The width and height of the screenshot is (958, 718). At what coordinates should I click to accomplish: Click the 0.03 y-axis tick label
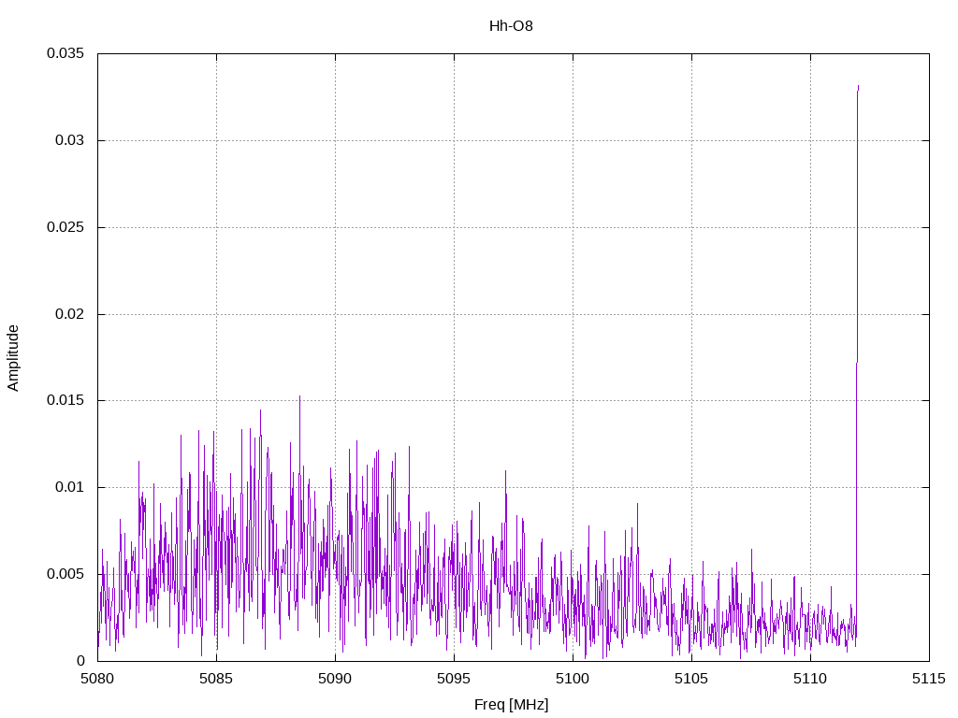click(x=69, y=140)
